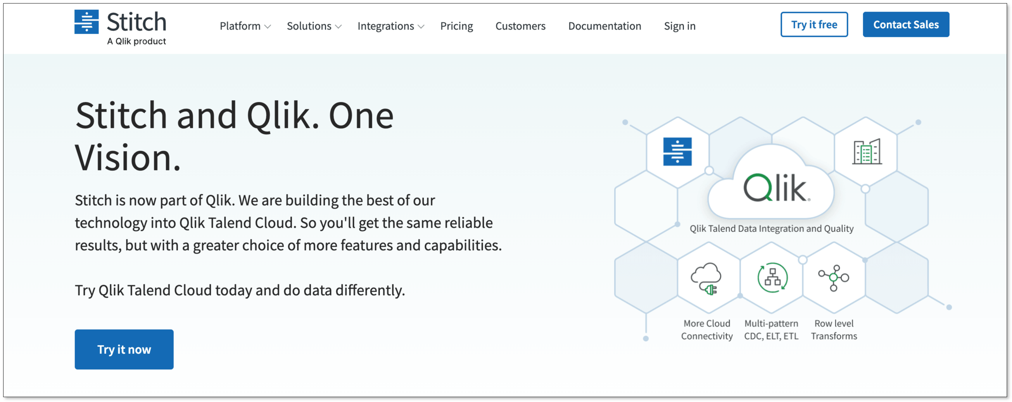Screen dimensions: 1012x402
Task: Click Sign in
Action: tap(679, 26)
